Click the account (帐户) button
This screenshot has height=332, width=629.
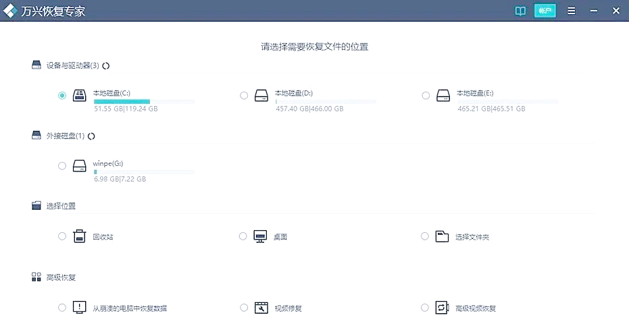pos(545,11)
